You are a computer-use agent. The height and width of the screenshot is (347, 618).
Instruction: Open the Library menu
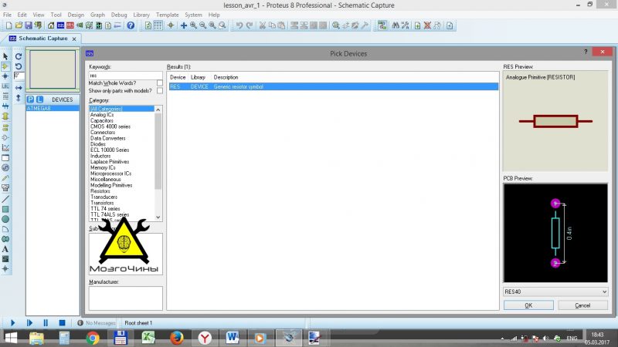pos(141,15)
